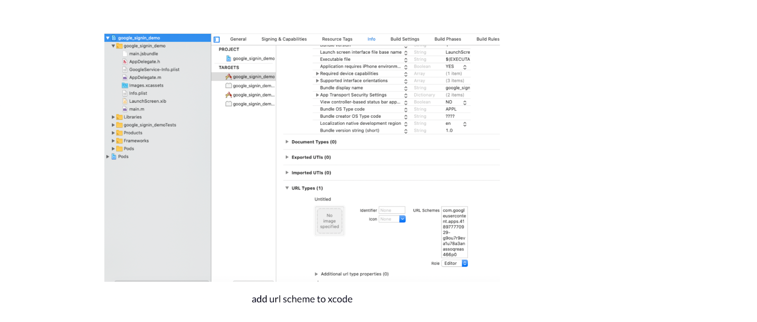Collapse the URL Types (1) section

287,188
